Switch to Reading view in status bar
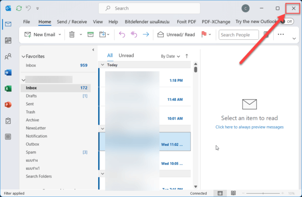Viewport: 302px width, 197px height. pyautogui.click(x=233, y=193)
